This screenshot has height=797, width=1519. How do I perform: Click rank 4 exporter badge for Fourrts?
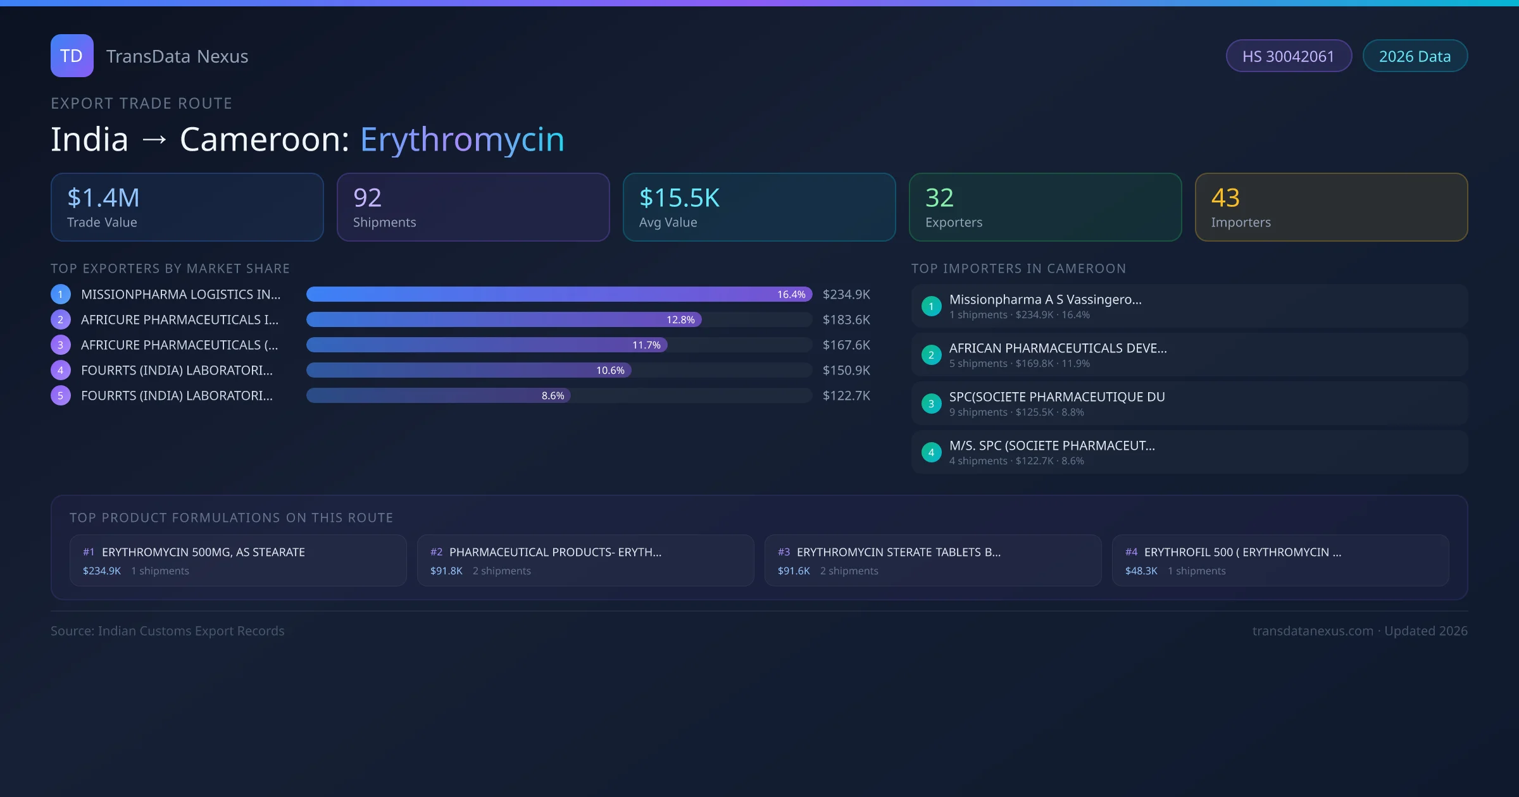[60, 370]
